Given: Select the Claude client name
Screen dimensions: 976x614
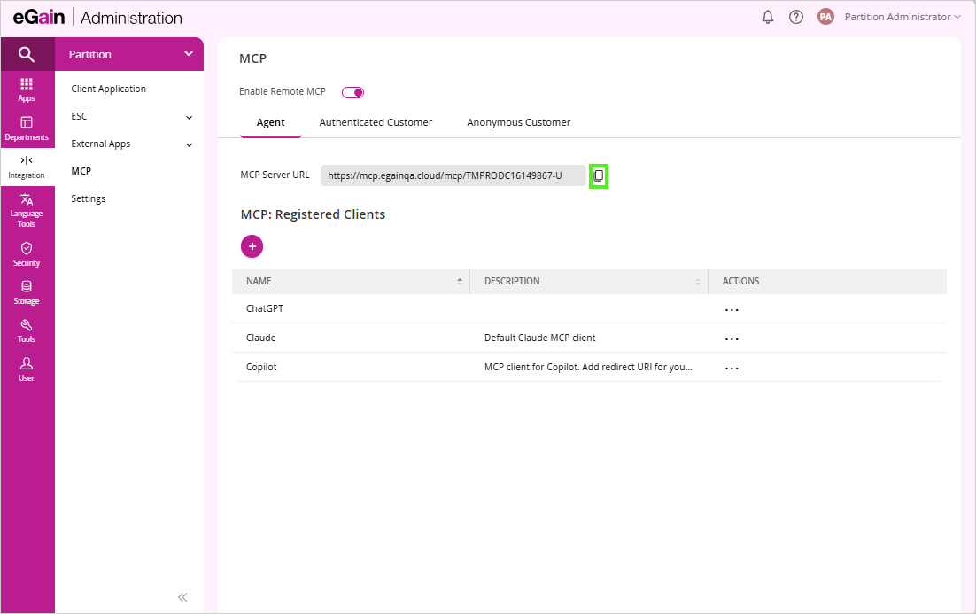Looking at the screenshot, I should [x=260, y=338].
